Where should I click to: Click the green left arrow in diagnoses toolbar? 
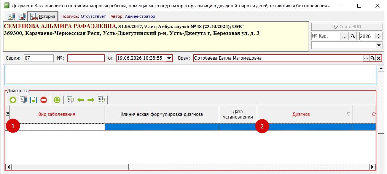81,100
